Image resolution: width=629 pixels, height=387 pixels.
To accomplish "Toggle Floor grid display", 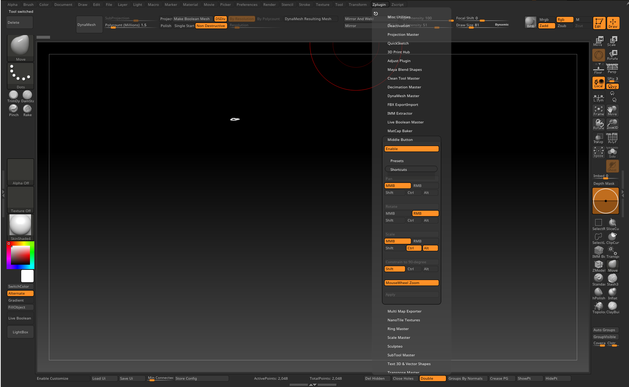I will coord(599,69).
